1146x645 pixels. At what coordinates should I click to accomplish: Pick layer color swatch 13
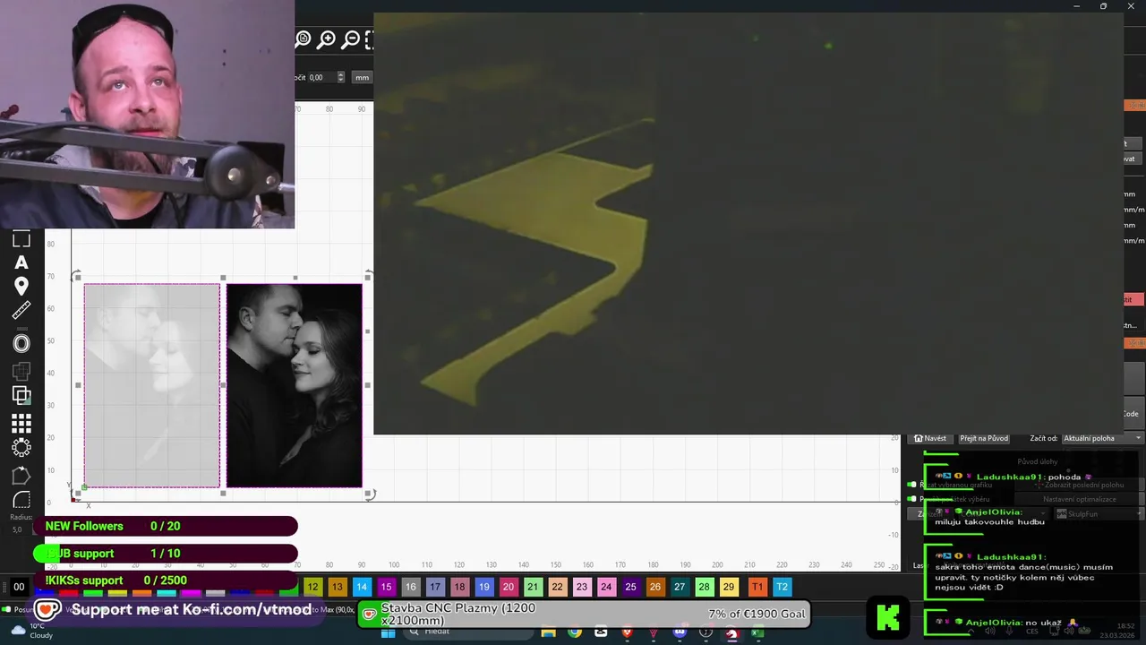pyautogui.click(x=337, y=587)
